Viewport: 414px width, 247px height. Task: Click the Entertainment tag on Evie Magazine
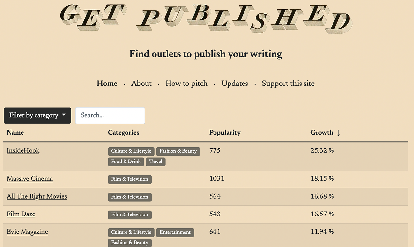pyautogui.click(x=175, y=232)
